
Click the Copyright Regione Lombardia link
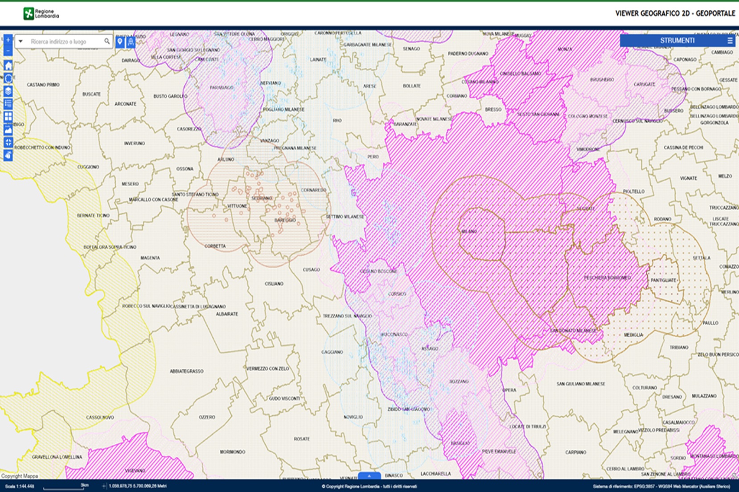[369, 487]
